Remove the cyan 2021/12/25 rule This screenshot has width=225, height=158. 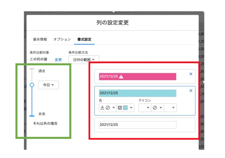click(x=191, y=91)
